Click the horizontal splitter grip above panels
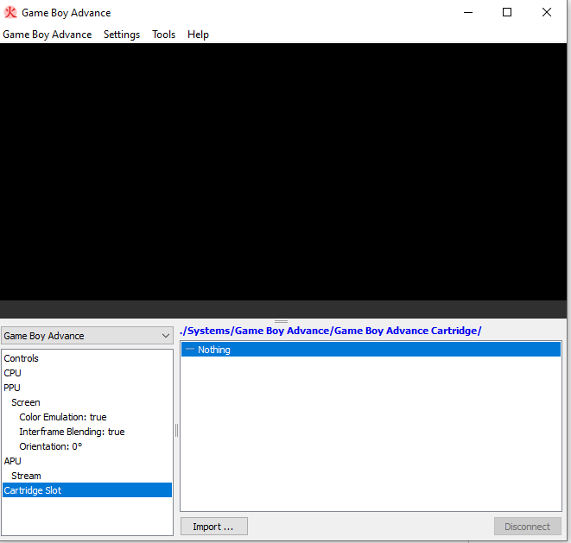The image size is (571, 543). tap(281, 322)
